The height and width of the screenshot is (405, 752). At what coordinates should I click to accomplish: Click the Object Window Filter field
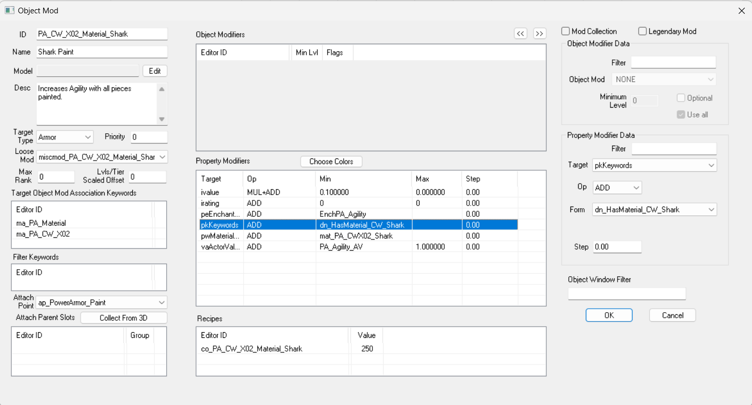pyautogui.click(x=626, y=294)
